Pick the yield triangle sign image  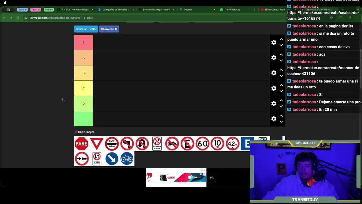pyautogui.click(x=97, y=144)
